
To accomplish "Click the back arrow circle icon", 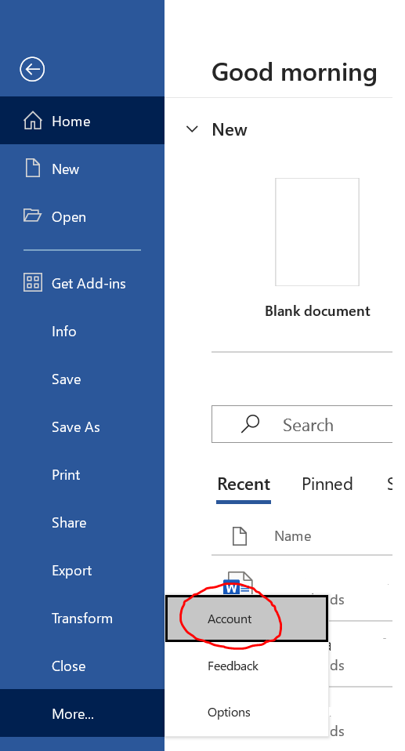I will tap(32, 70).
